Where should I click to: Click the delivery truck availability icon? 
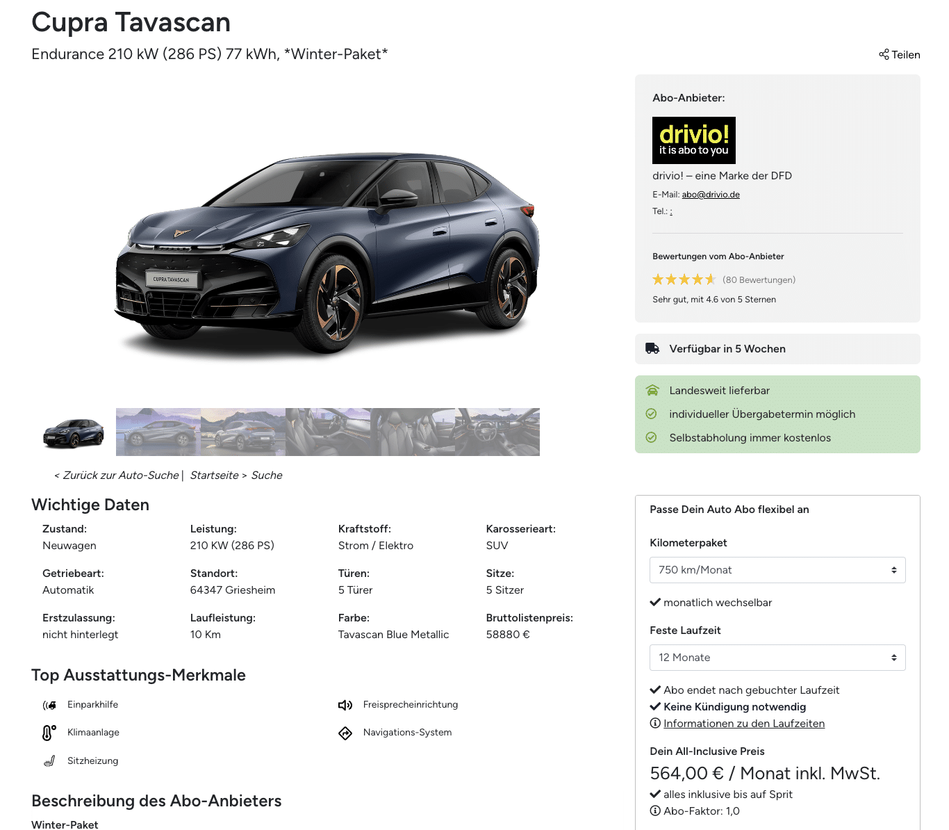point(652,349)
